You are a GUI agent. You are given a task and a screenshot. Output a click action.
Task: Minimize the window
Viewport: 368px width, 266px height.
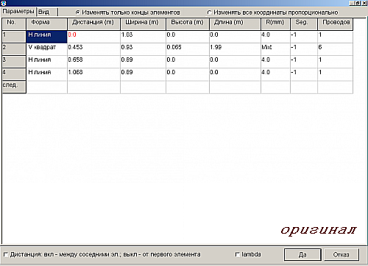(x=352, y=3)
